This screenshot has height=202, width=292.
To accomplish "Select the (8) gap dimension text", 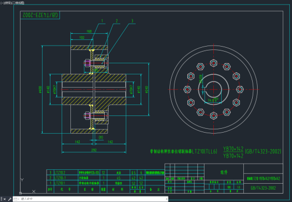I will [101, 137].
